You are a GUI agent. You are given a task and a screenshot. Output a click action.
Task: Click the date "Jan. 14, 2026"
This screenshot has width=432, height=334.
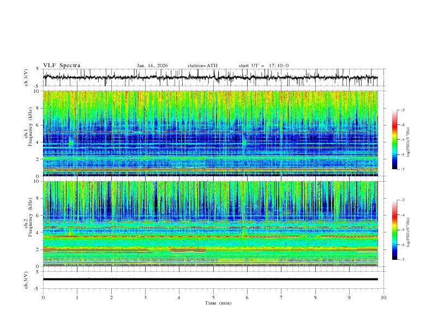point(152,65)
